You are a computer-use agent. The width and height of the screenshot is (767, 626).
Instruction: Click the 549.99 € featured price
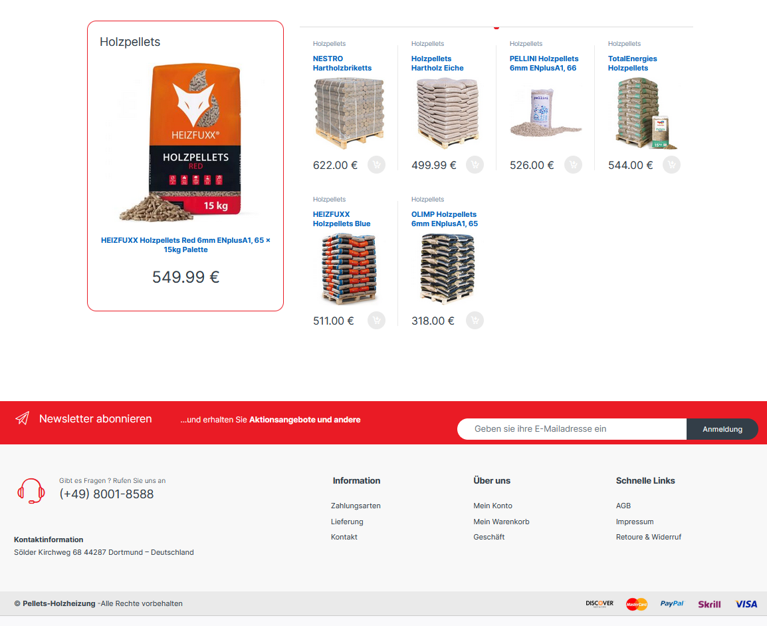coord(185,277)
